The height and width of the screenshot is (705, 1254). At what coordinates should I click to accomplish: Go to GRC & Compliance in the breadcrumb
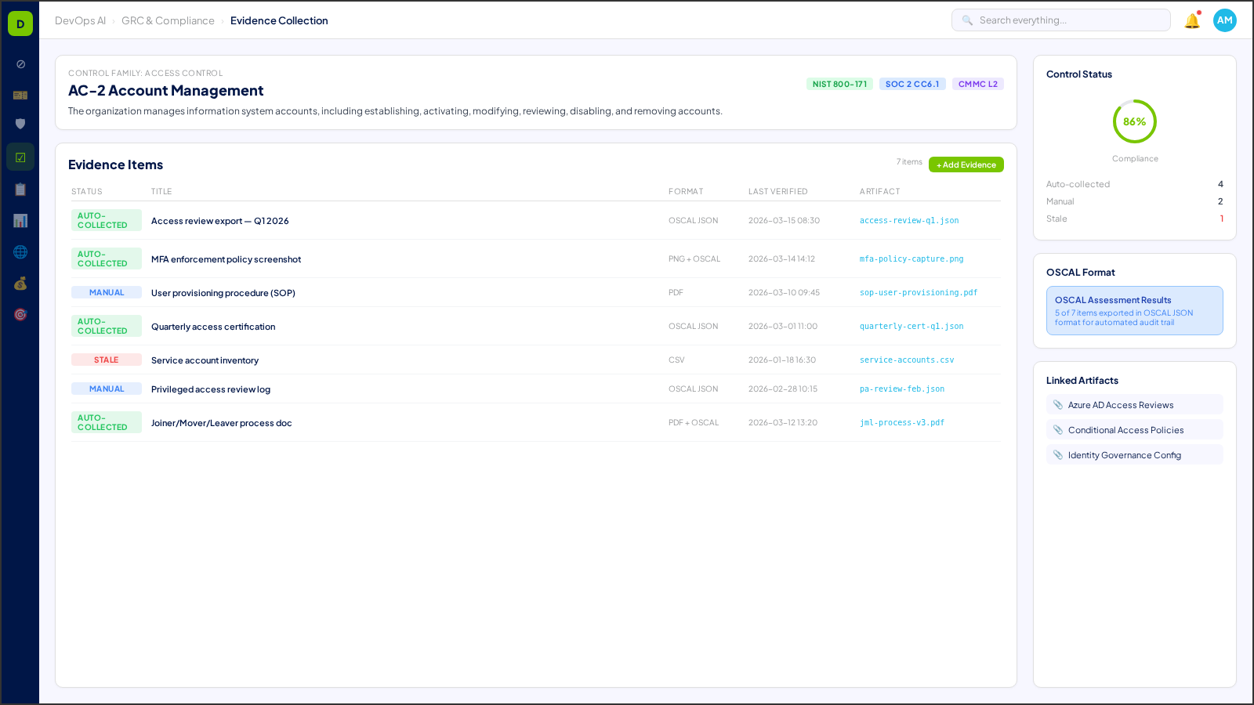point(168,20)
